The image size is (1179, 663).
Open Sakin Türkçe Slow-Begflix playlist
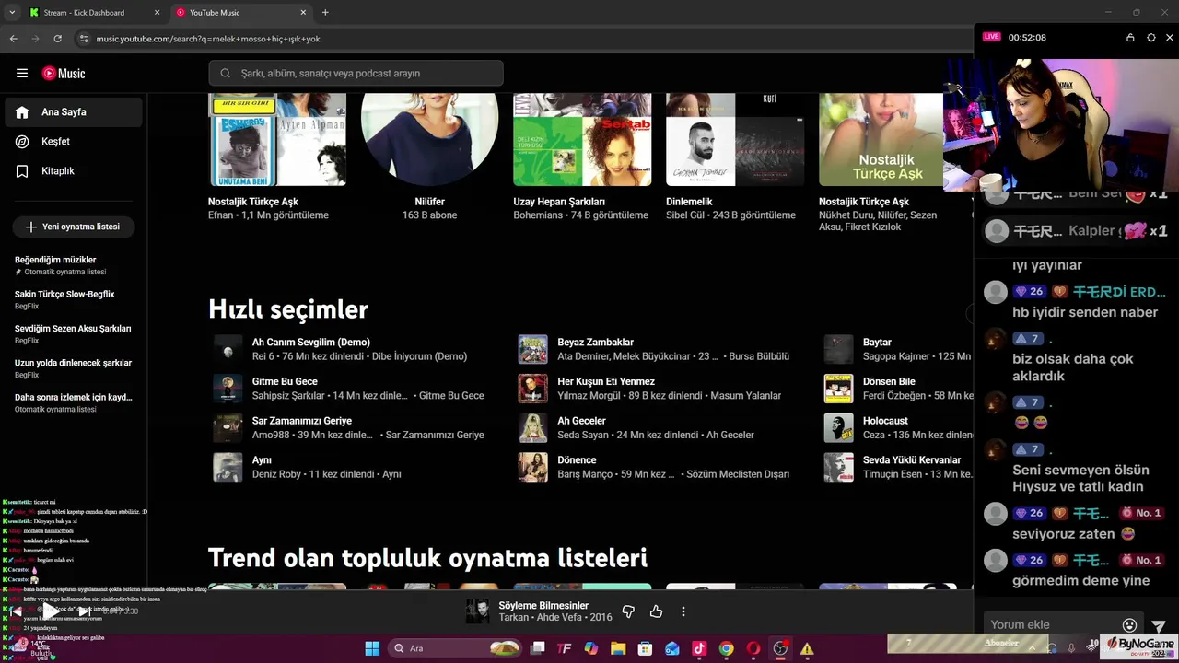pyautogui.click(x=74, y=299)
